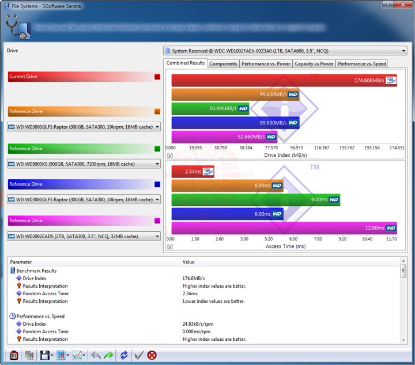Click the [y] axis toggle under Access Time chart

[170, 246]
